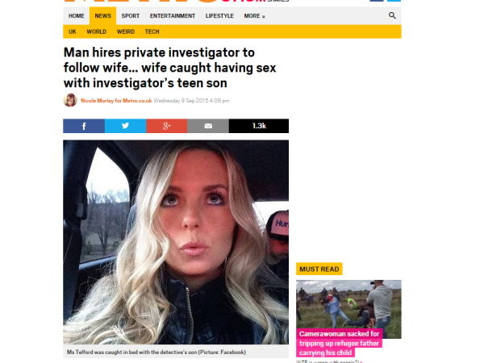Select the UK news subcategory
Screen dimensions: 484x363
tap(73, 31)
